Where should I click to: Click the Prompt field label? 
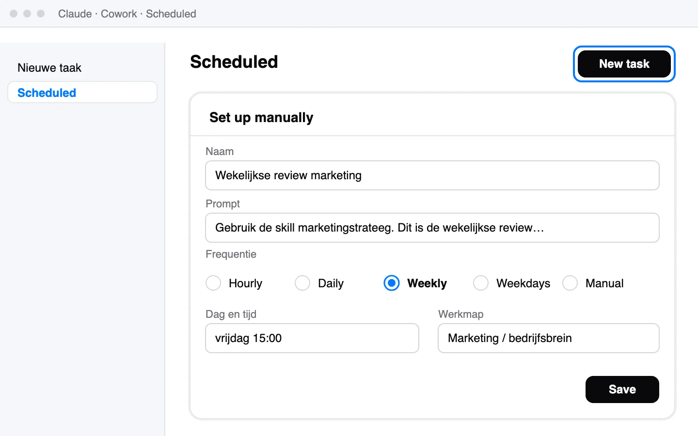pyautogui.click(x=222, y=204)
